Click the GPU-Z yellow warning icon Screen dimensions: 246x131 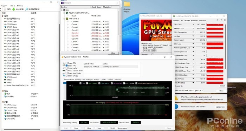coord(176,98)
